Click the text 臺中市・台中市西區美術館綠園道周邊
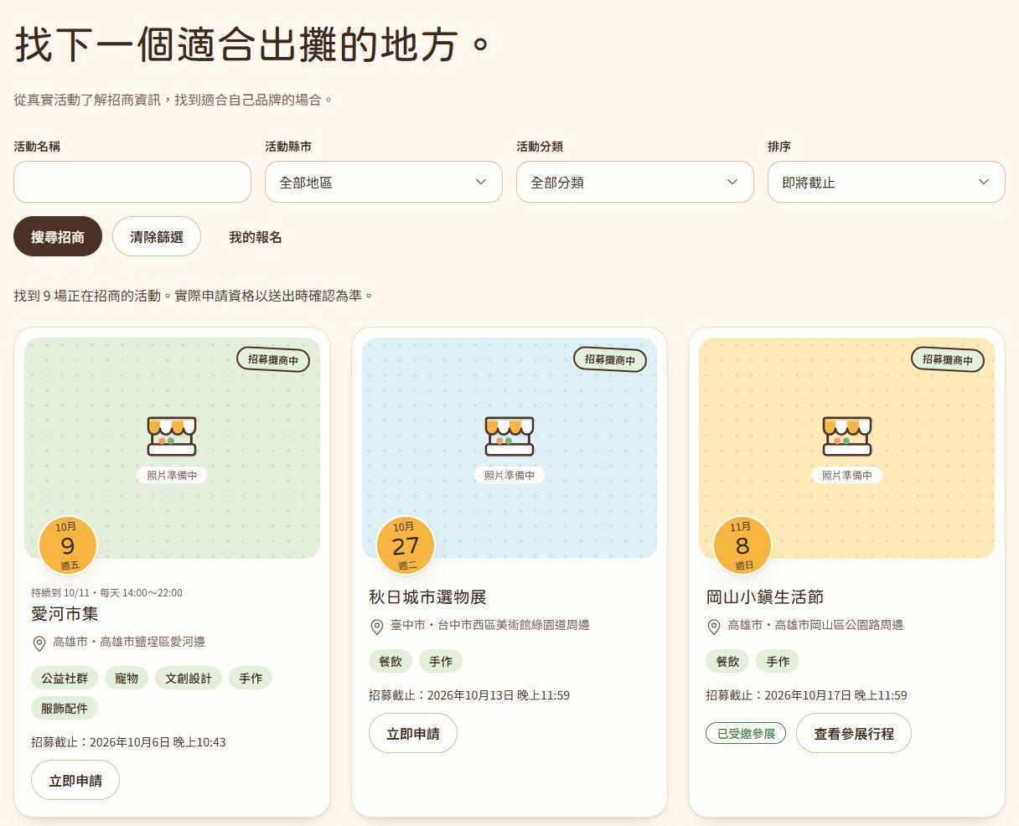The width and height of the screenshot is (1019, 826). [x=490, y=625]
